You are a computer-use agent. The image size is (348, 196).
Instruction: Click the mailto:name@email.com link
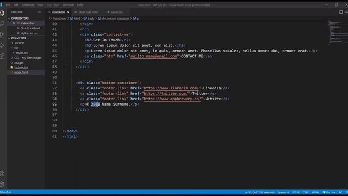(x=153, y=56)
